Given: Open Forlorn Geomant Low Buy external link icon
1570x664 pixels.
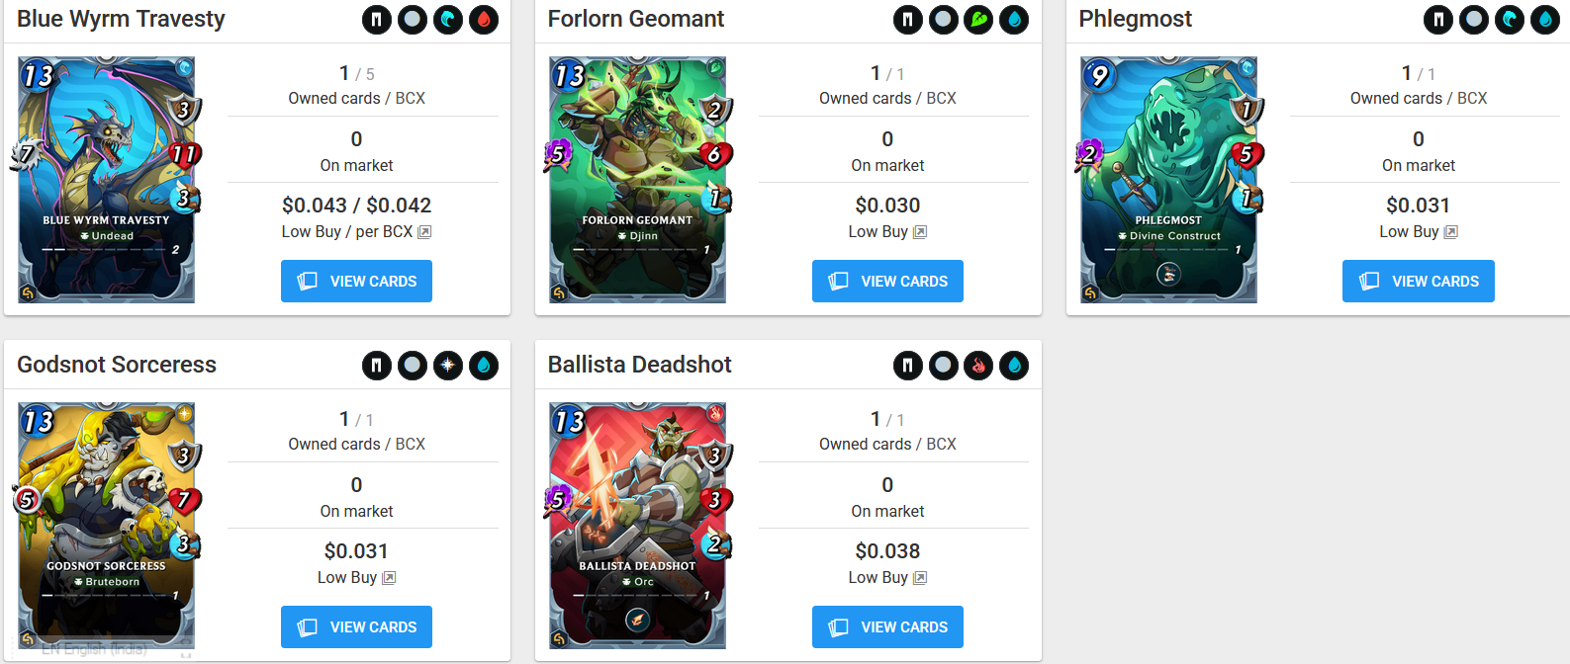Looking at the screenshot, I should (920, 232).
